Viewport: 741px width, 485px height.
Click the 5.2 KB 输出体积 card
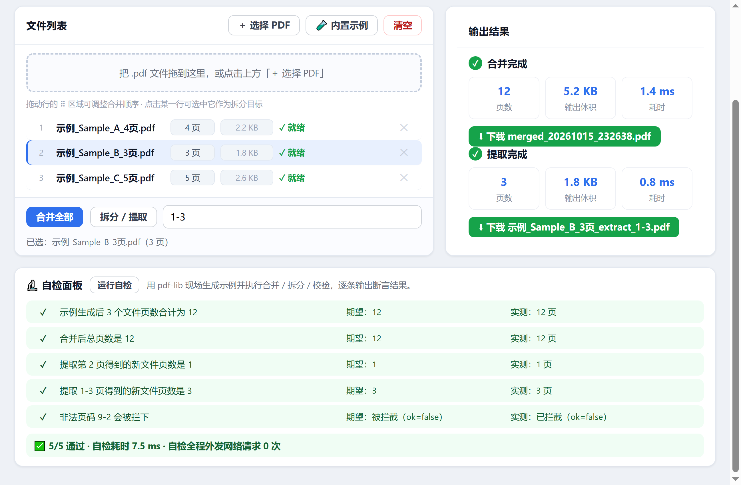[580, 98]
